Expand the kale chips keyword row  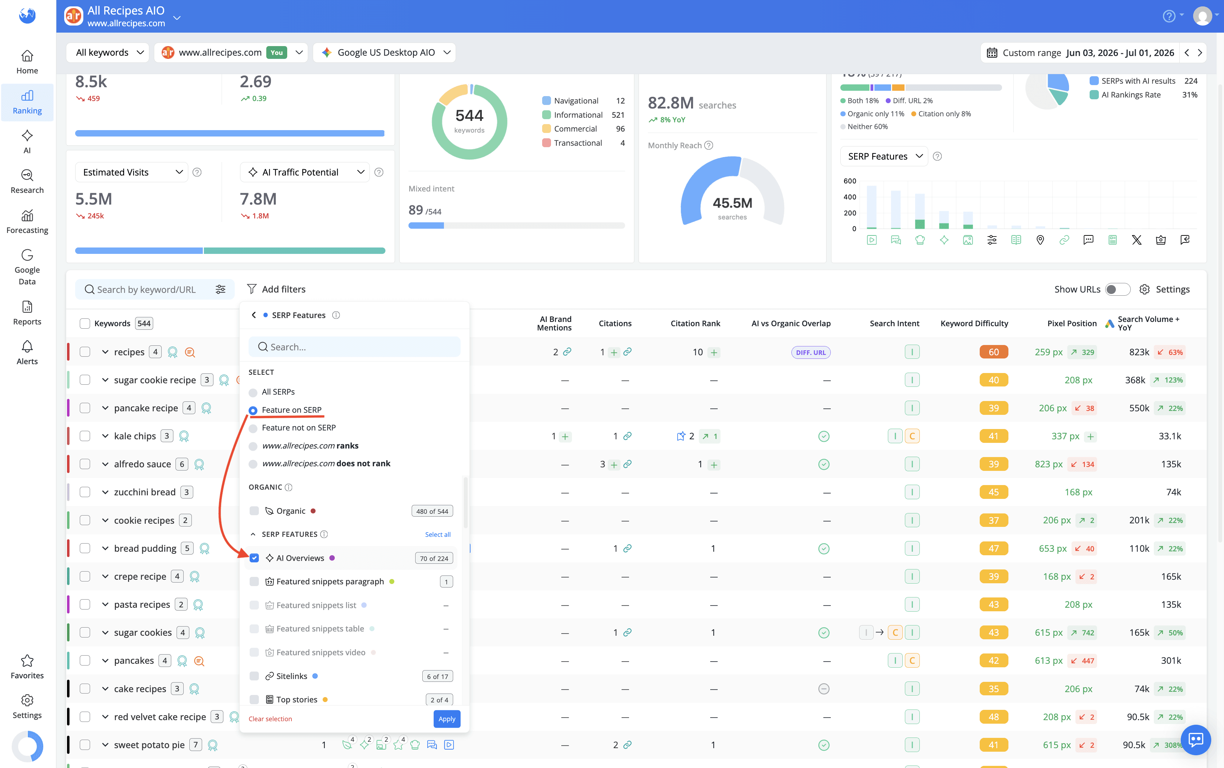pos(105,436)
